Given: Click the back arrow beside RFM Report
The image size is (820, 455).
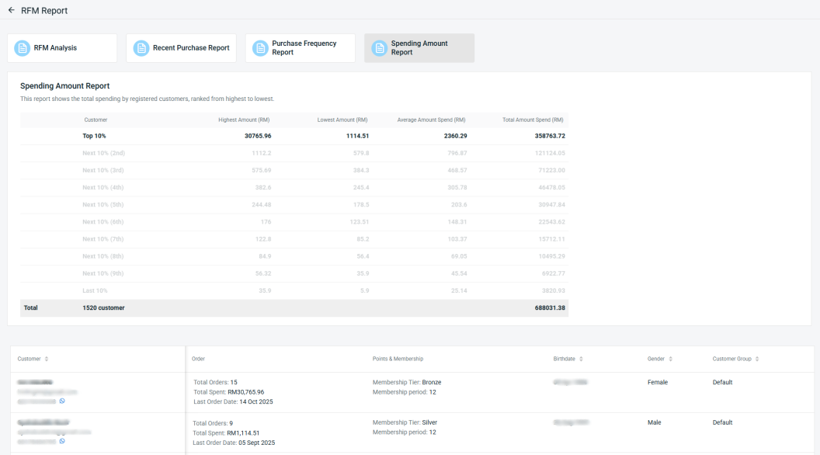Looking at the screenshot, I should click(11, 10).
